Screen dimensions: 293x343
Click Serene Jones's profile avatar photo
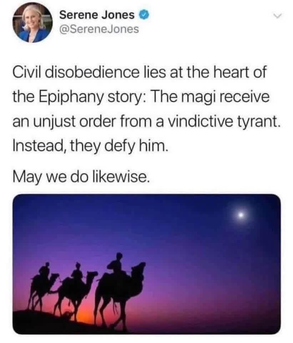[x=32, y=23]
